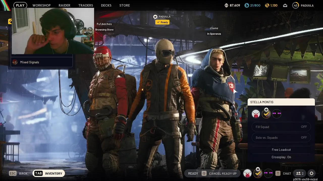Click the Mixed Signals quest icon
The image size is (323, 181).
click(15, 62)
